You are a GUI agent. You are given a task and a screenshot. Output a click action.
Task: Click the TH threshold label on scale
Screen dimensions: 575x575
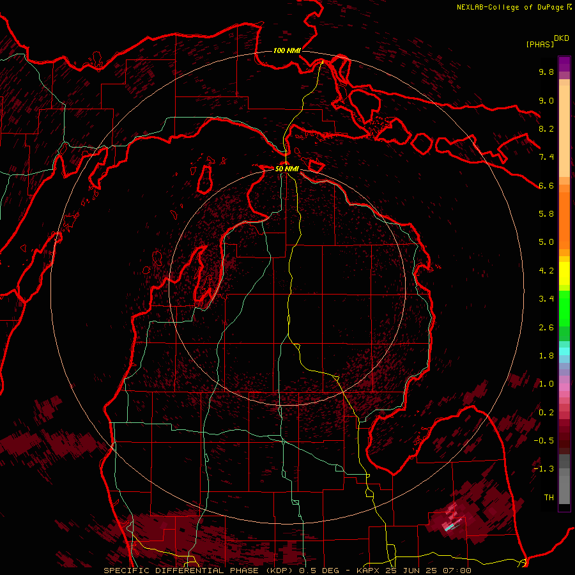click(549, 498)
